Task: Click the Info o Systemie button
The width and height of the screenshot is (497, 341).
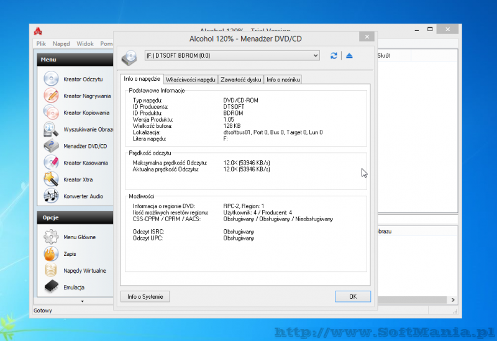Action: click(x=145, y=297)
